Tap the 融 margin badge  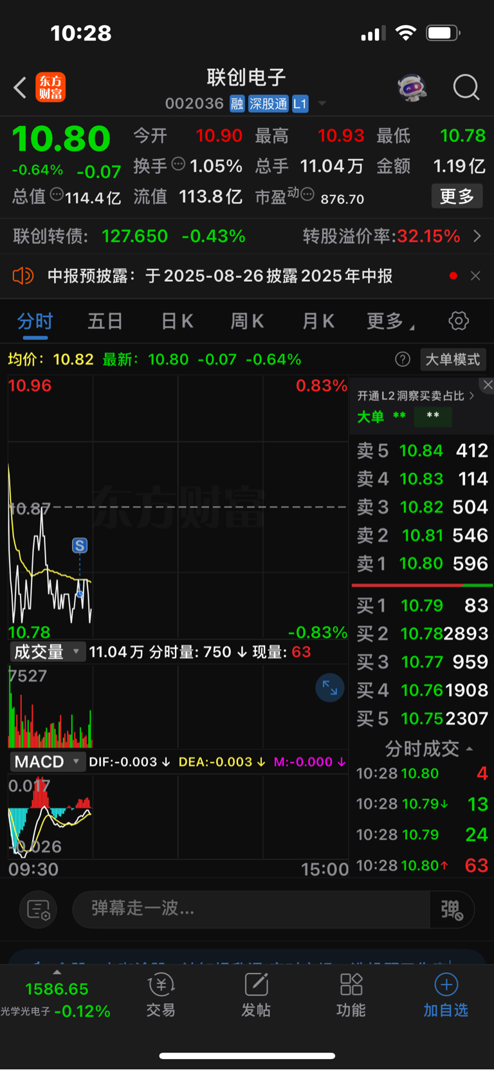point(237,104)
